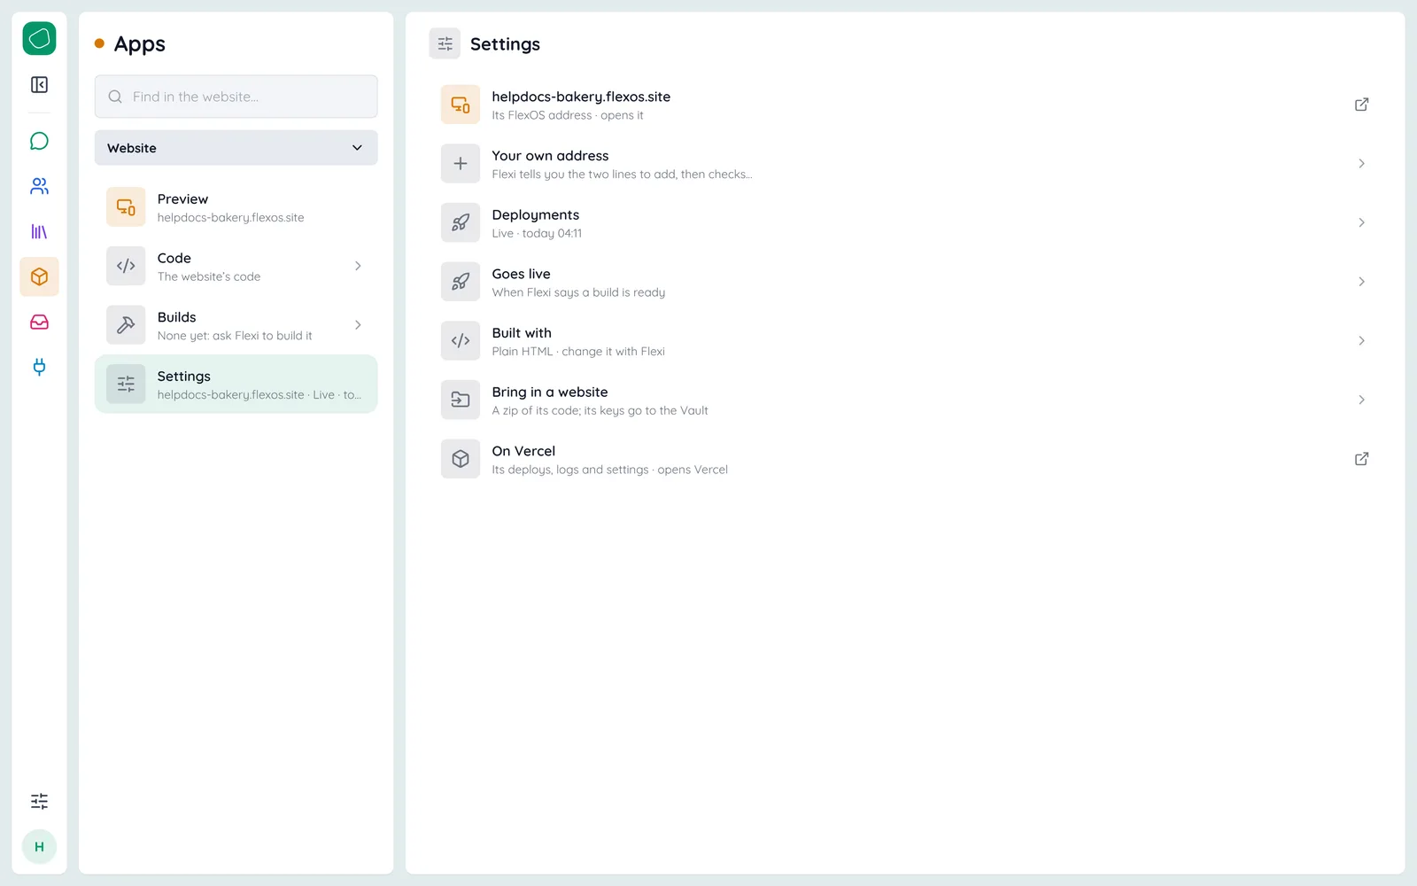The height and width of the screenshot is (886, 1417).
Task: Click the code icon beside Built with
Action: (x=461, y=341)
